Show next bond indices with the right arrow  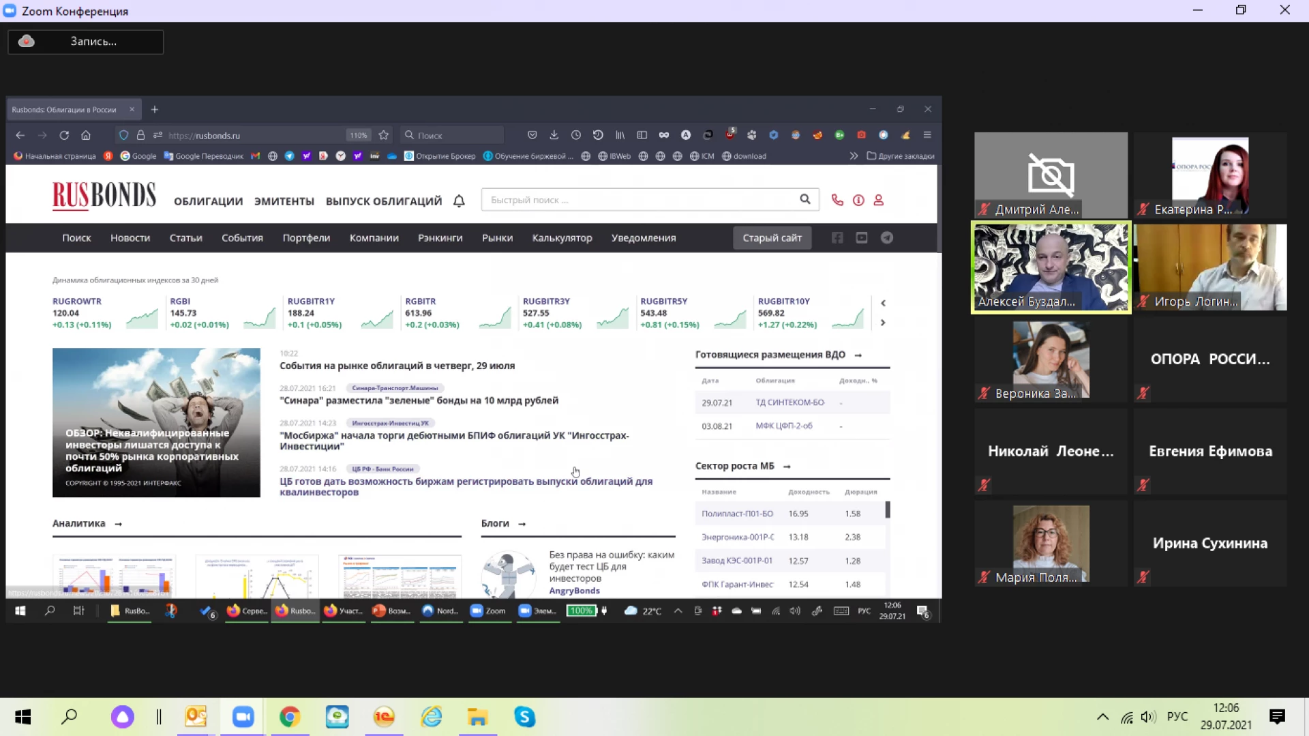(x=883, y=323)
